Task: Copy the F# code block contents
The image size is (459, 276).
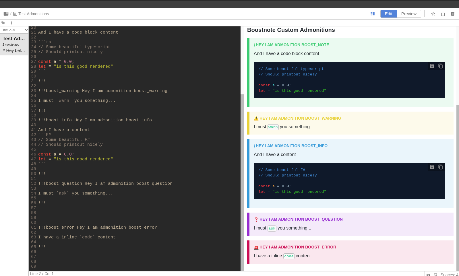Action: 441,167
